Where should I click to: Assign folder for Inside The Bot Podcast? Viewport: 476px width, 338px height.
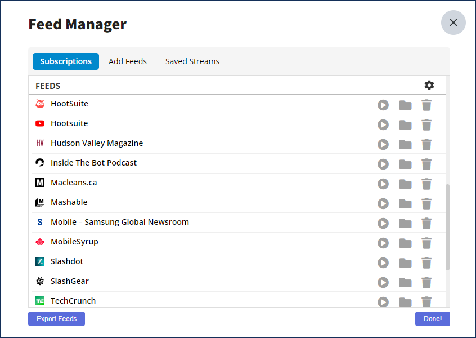(405, 164)
